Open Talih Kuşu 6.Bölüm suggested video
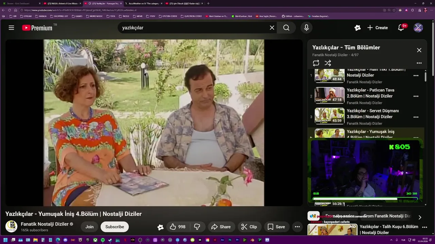Viewport: 435px width, 244px height. pyautogui.click(x=389, y=229)
